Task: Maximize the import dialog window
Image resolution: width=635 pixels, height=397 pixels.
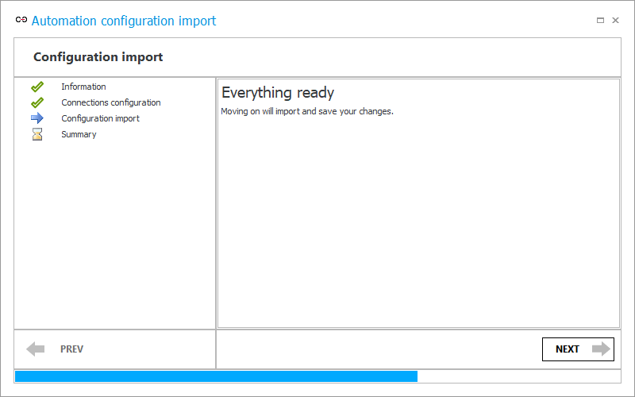Action: point(600,21)
